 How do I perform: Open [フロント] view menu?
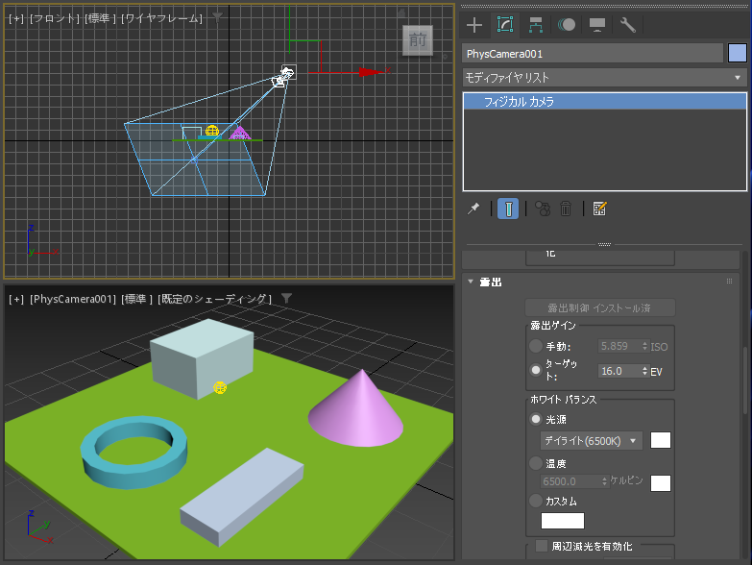(54, 18)
